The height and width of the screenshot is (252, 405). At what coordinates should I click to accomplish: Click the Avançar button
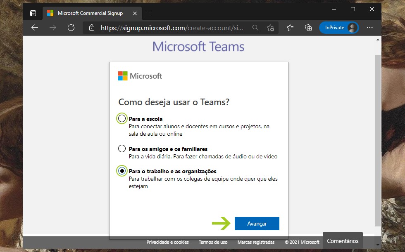257,224
